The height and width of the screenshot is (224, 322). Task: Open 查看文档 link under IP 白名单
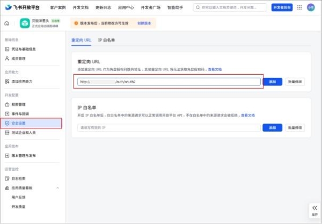248,115
